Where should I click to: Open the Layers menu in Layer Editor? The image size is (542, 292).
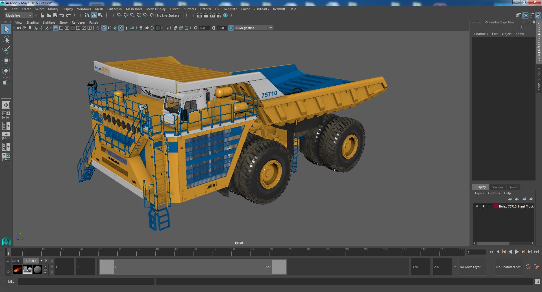[x=479, y=193]
